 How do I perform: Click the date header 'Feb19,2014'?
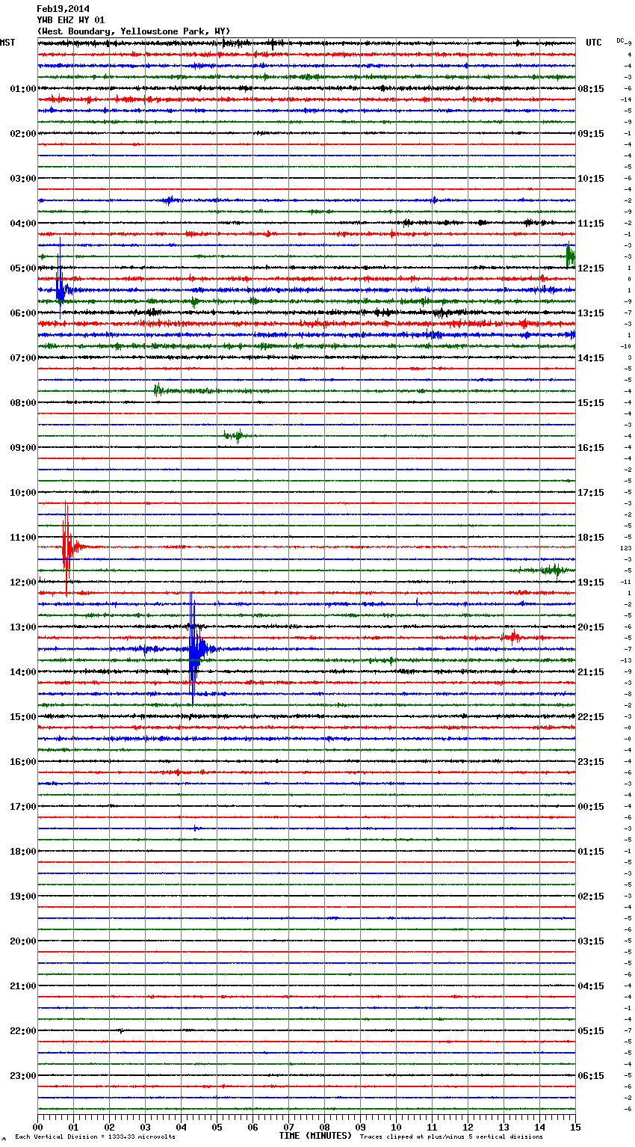[x=63, y=9]
